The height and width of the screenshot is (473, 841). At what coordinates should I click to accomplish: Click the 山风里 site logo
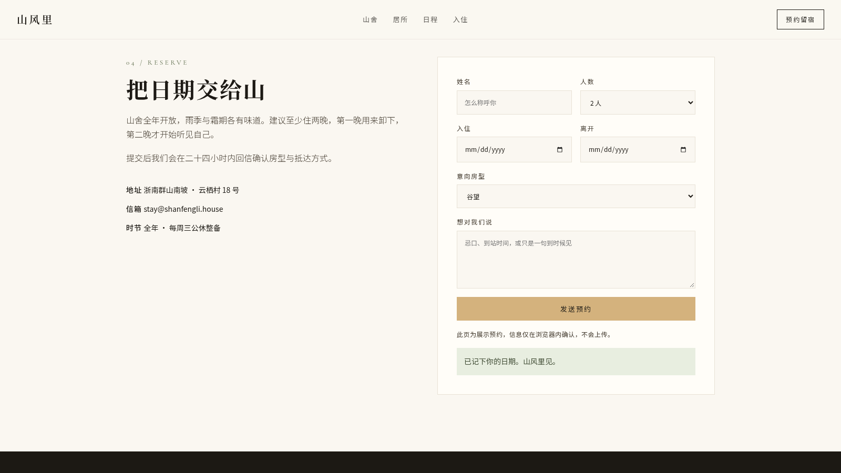tap(35, 19)
